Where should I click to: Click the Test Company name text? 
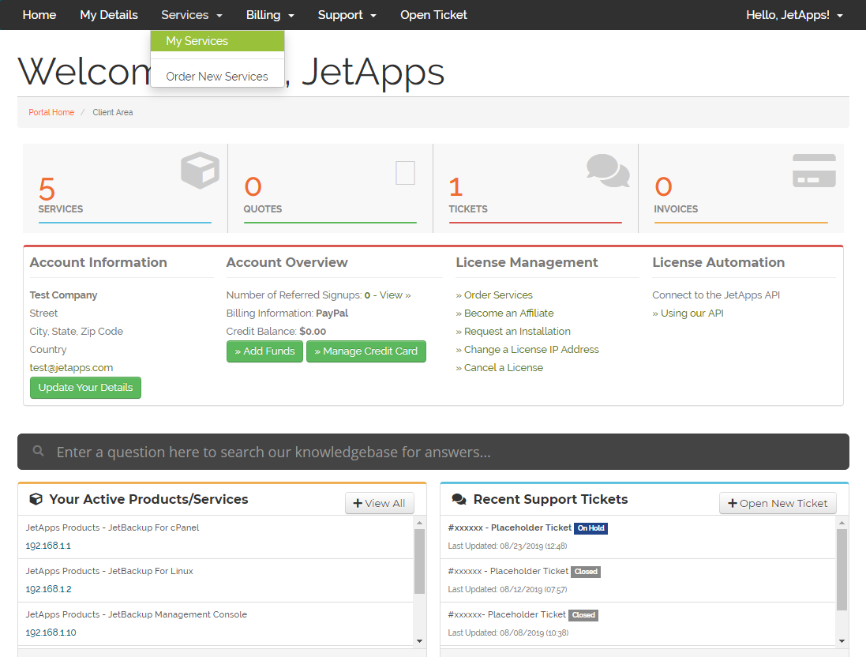pyautogui.click(x=63, y=295)
